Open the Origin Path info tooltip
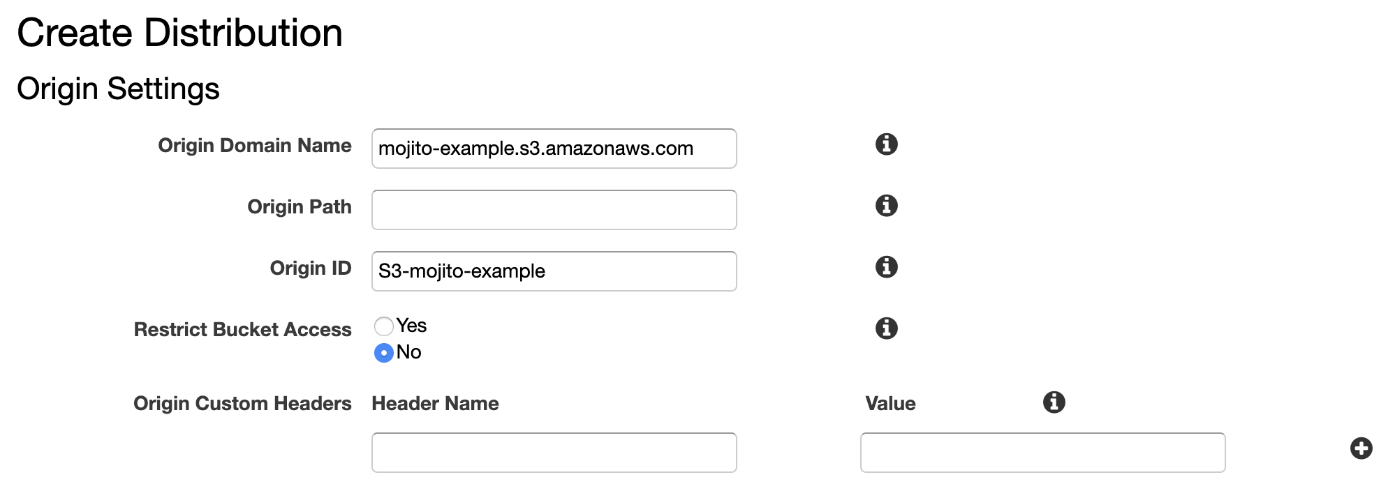 click(x=886, y=206)
